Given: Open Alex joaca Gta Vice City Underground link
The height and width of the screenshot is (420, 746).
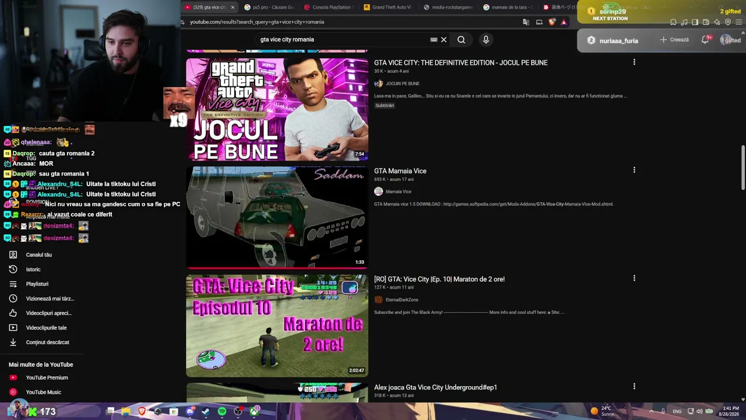Looking at the screenshot, I should tap(435, 387).
